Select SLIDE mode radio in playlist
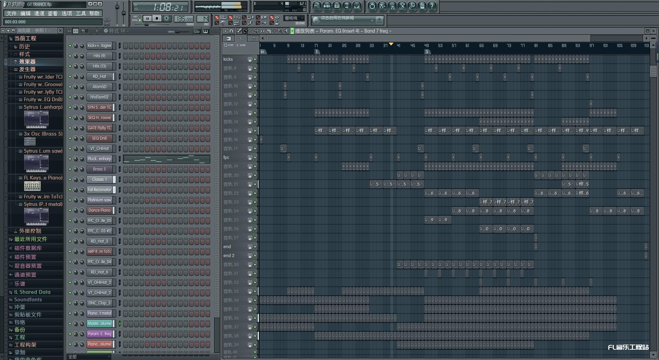Image resolution: width=659 pixels, height=360 pixels. 237,45
